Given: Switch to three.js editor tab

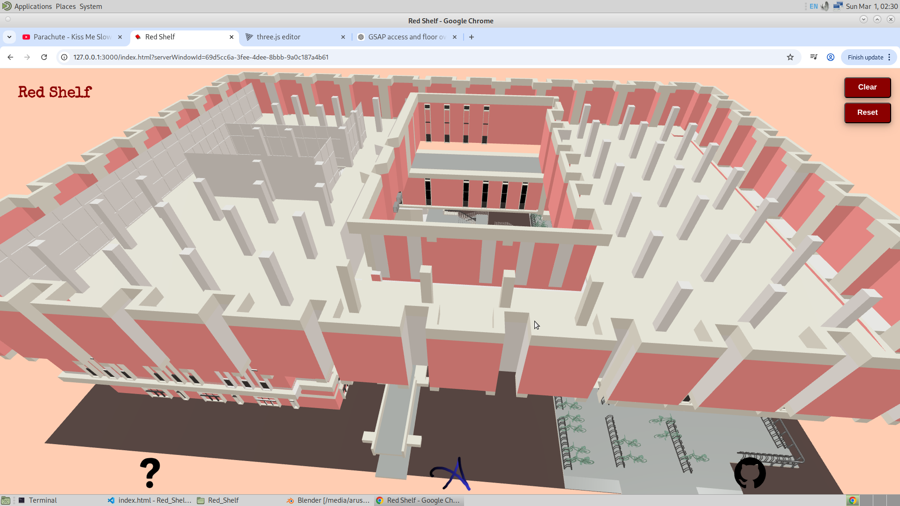Looking at the screenshot, I should point(278,37).
